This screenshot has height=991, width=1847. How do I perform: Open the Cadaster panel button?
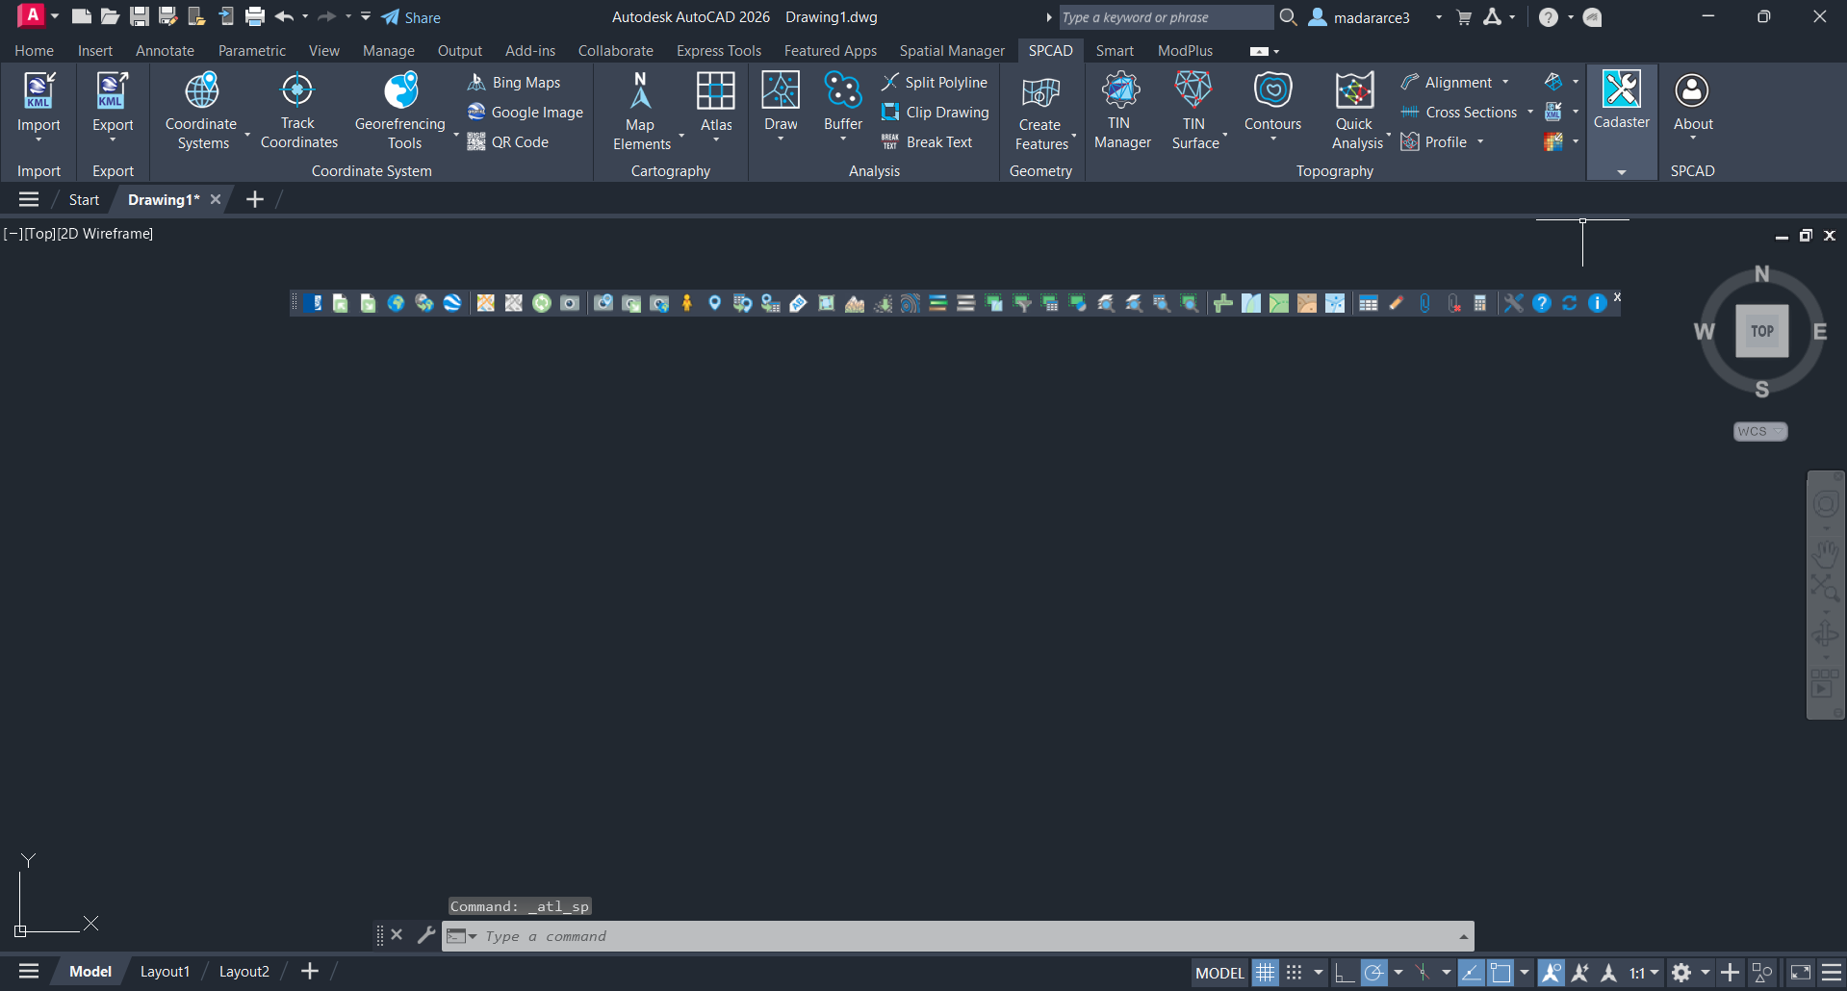coord(1622,100)
